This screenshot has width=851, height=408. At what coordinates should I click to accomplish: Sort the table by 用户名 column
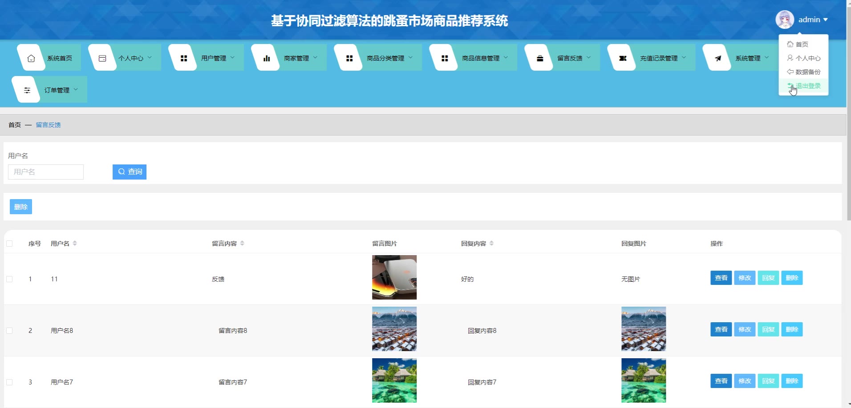point(75,244)
